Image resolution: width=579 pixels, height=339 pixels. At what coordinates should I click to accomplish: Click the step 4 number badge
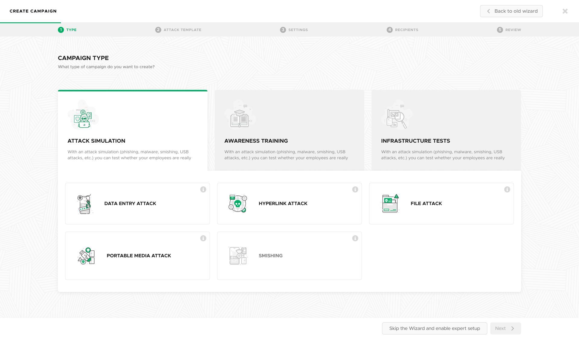click(x=390, y=30)
